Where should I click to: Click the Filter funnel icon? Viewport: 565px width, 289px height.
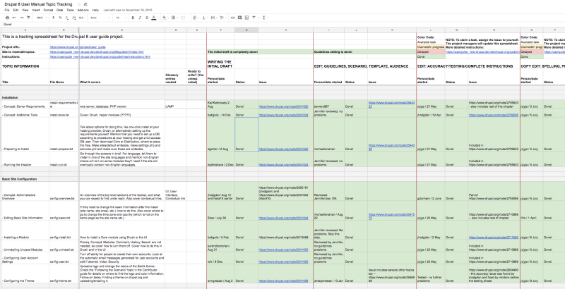pyautogui.click(x=254, y=18)
